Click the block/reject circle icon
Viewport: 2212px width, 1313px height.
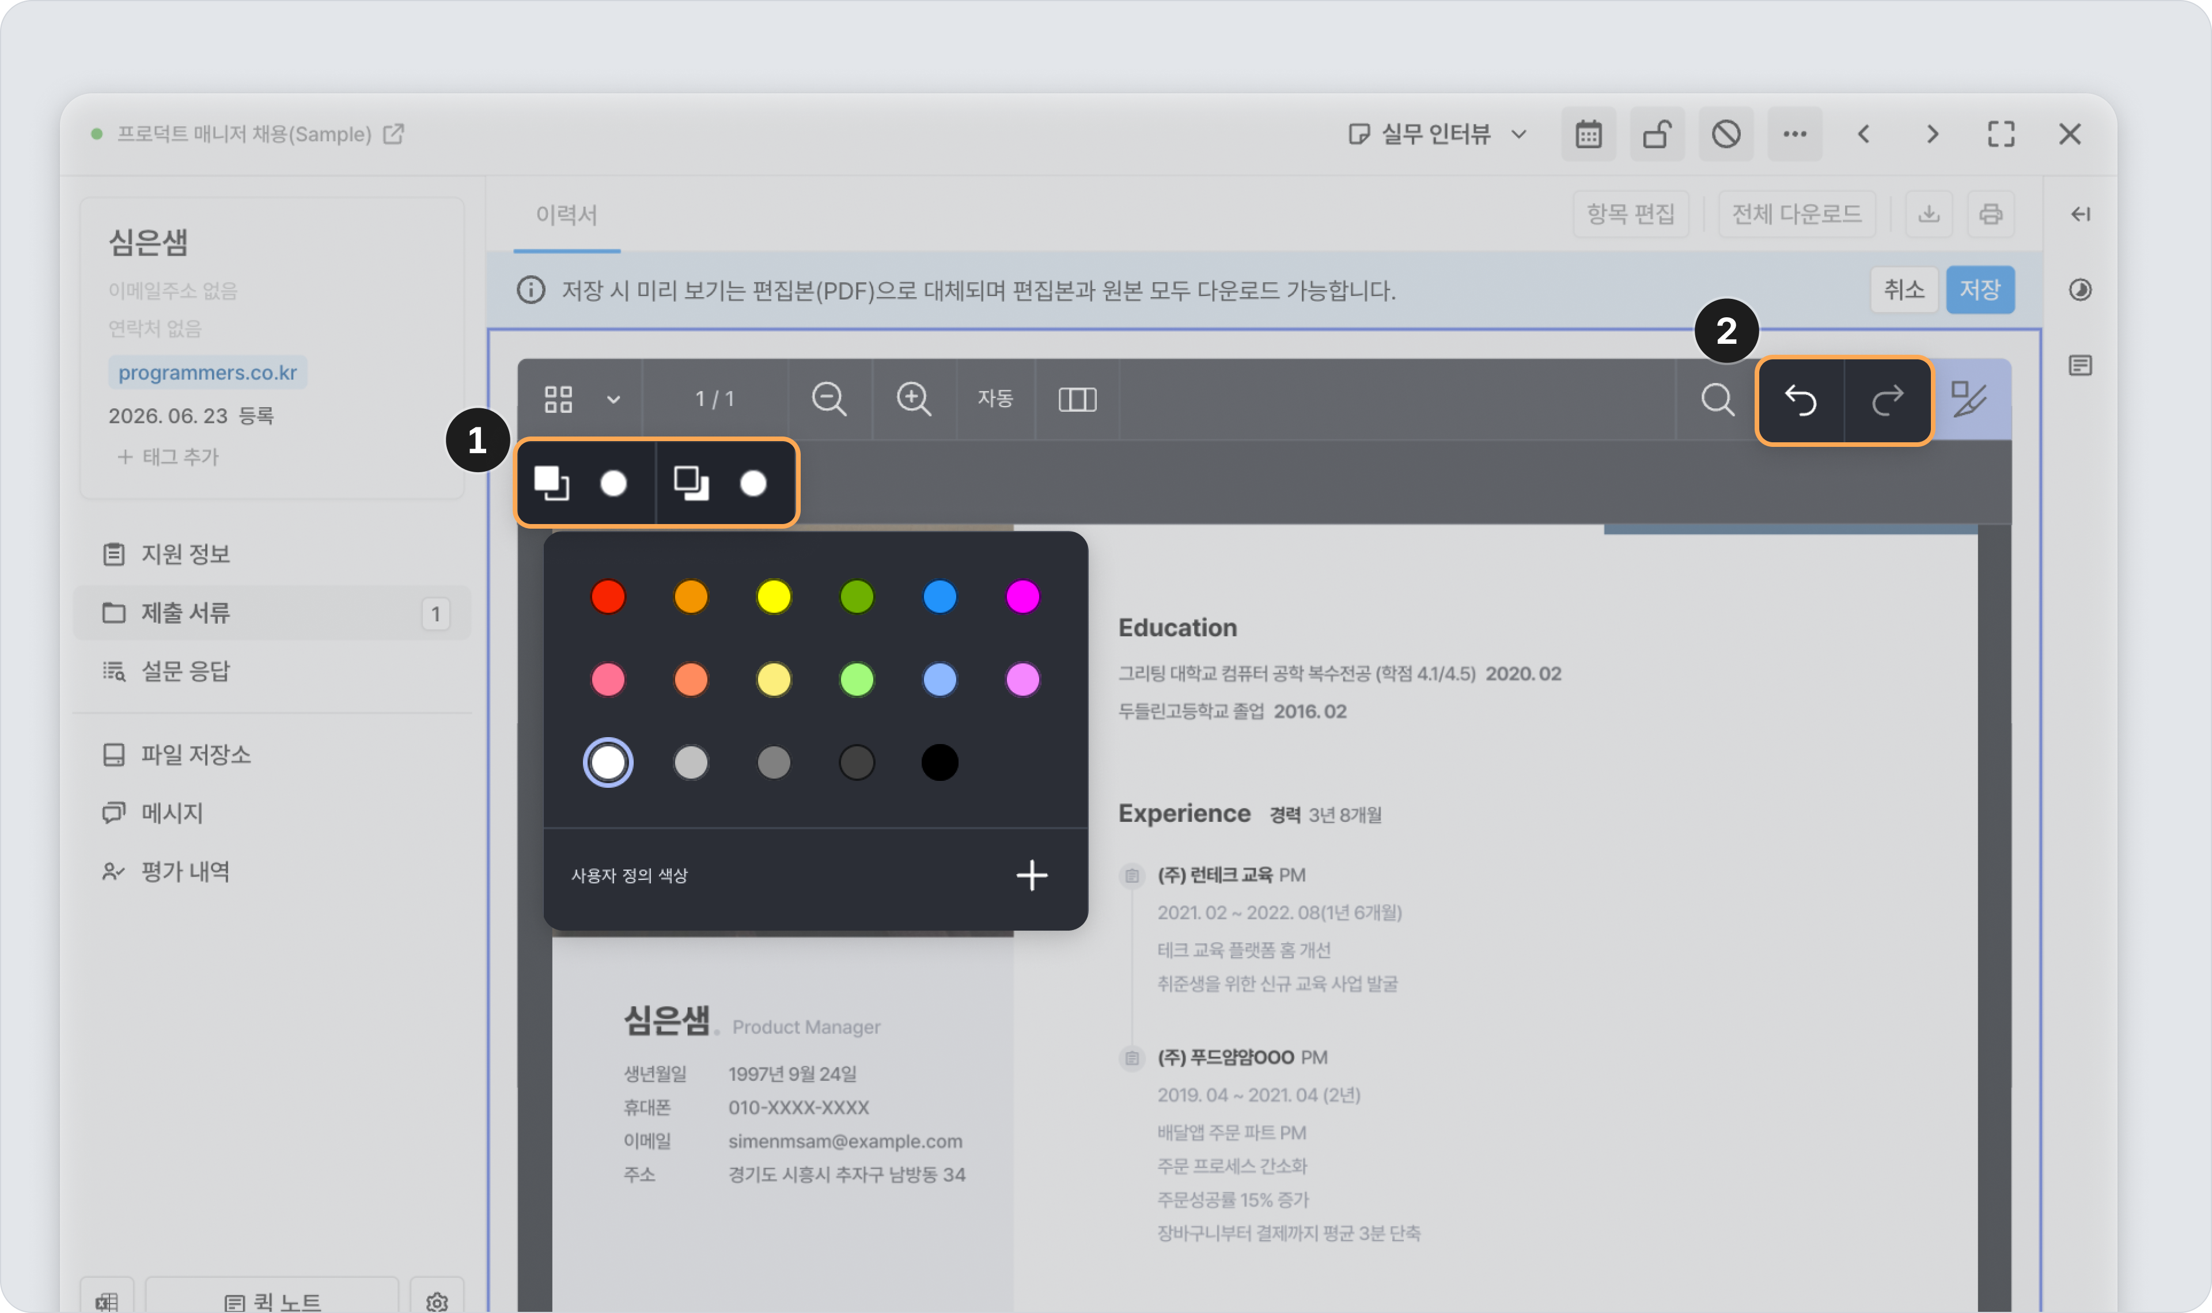[x=1725, y=135]
